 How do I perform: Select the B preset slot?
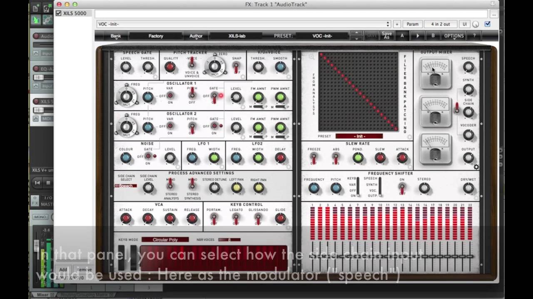[x=433, y=36]
